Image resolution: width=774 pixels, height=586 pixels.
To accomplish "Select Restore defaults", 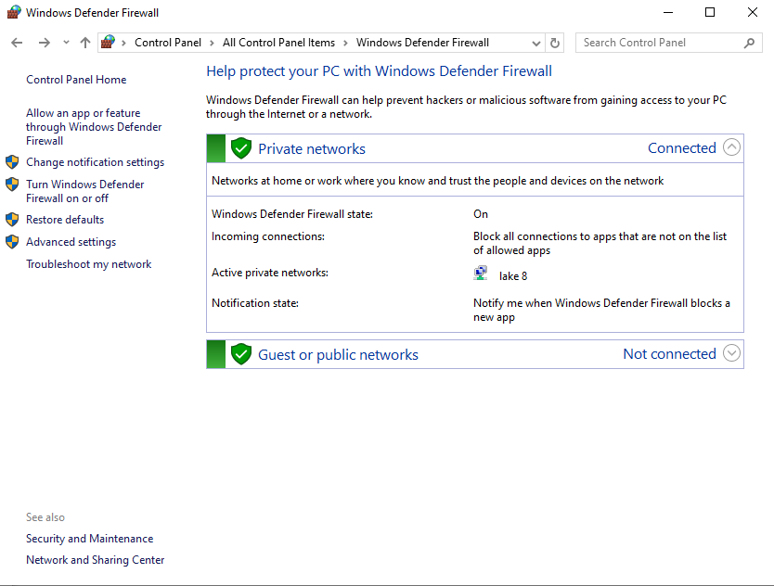I will coord(65,220).
